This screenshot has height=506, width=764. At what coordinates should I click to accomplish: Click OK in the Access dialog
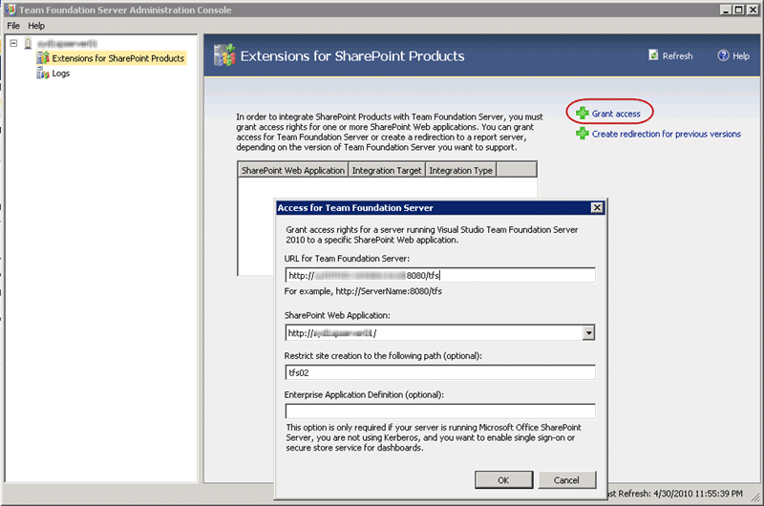pyautogui.click(x=503, y=480)
